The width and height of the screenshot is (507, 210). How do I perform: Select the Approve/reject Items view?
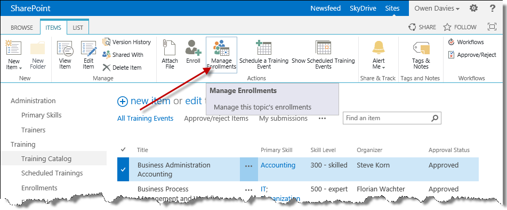coord(216,119)
